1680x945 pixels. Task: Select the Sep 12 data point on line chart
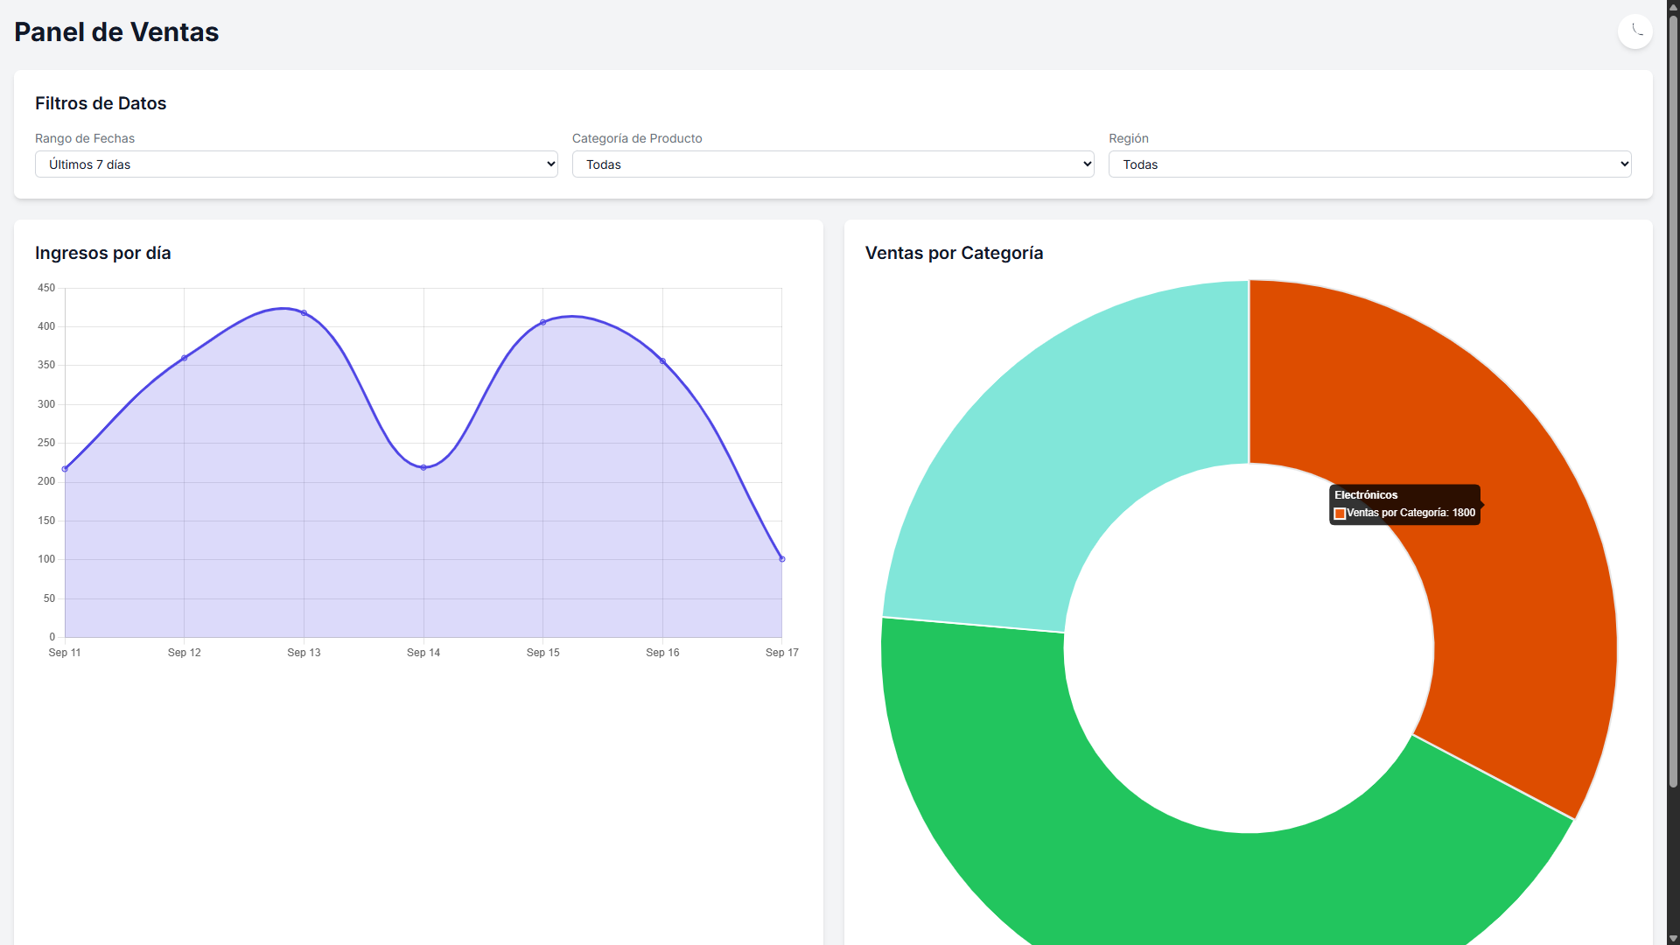[x=184, y=358]
